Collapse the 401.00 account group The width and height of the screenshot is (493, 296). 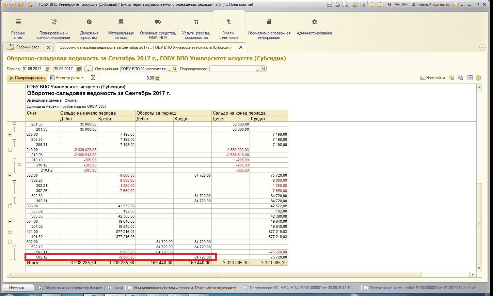tap(10, 232)
